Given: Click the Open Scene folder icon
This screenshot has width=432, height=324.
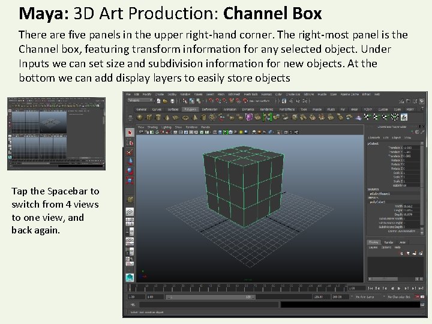Looking at the screenshot, I should [x=165, y=101].
